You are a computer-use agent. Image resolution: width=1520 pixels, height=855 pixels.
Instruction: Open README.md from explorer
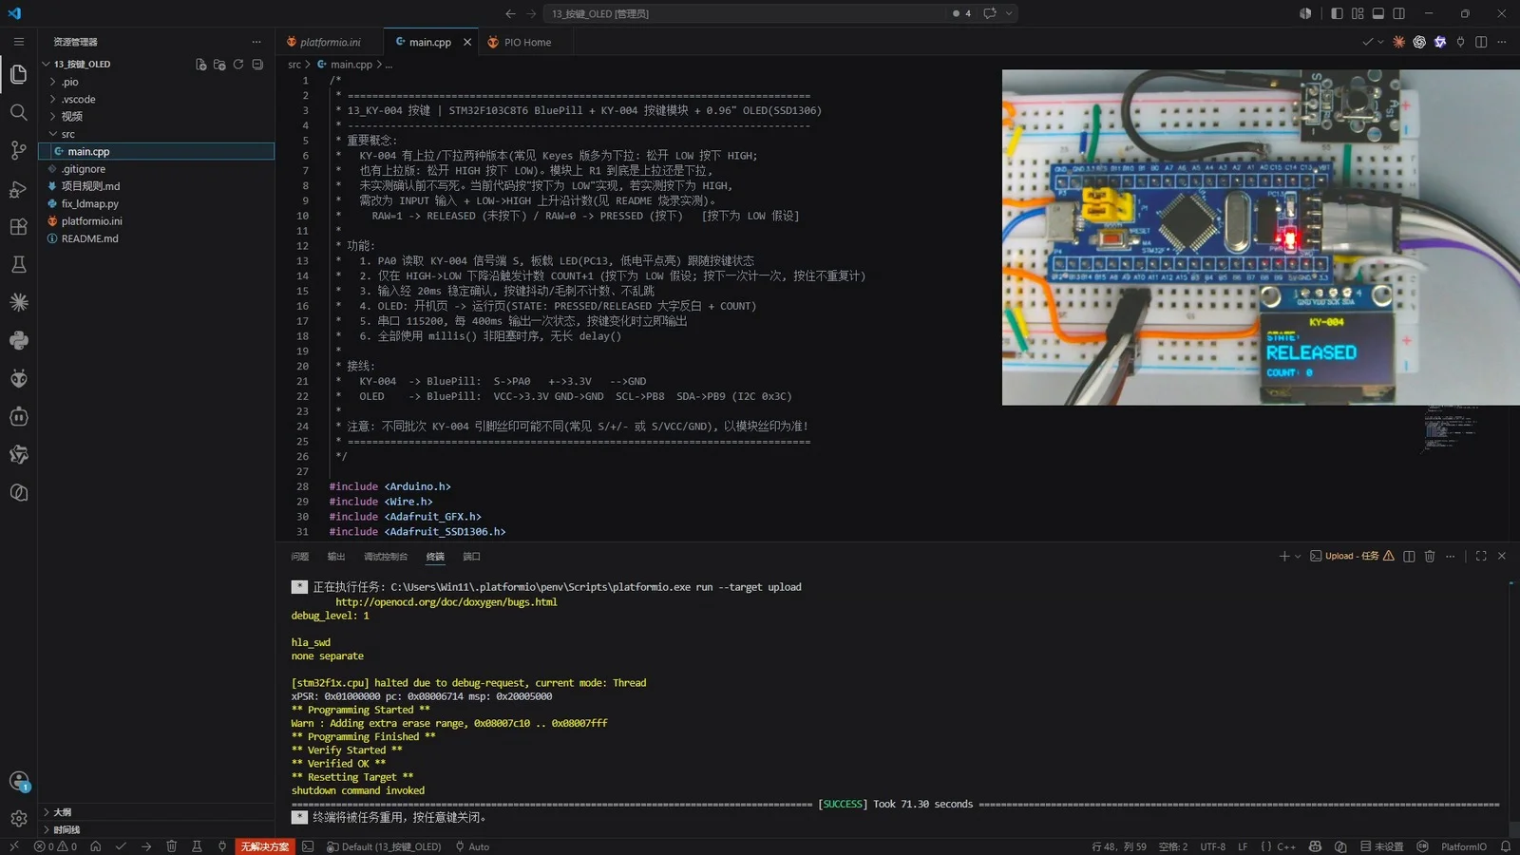point(157,238)
